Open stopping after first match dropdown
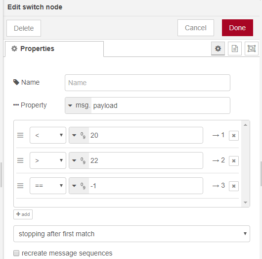This screenshot has height=259, width=262. point(131,234)
